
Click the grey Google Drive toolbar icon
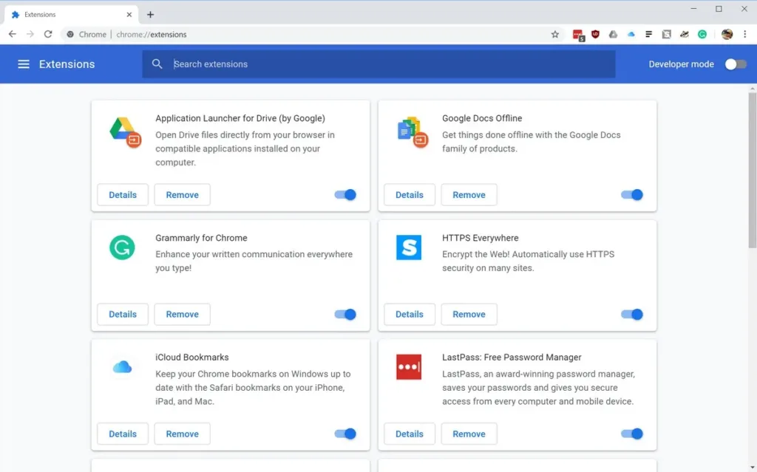(613, 34)
